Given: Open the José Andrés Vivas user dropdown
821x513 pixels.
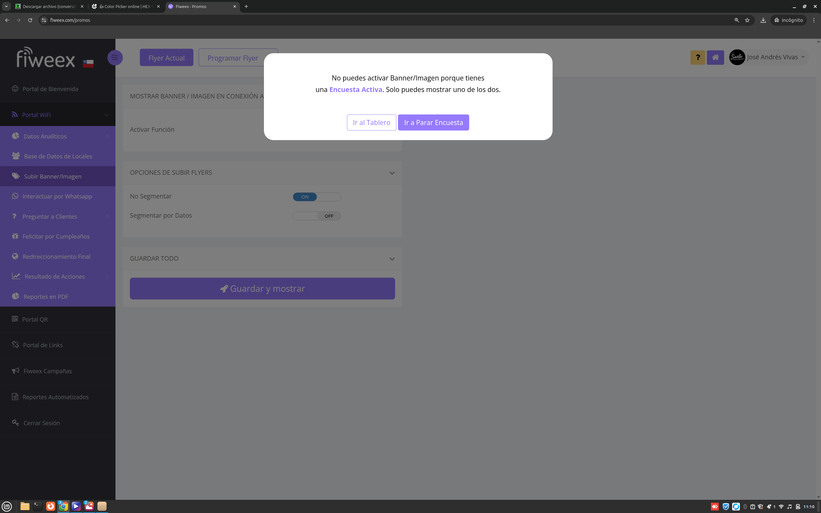Looking at the screenshot, I should pos(772,57).
